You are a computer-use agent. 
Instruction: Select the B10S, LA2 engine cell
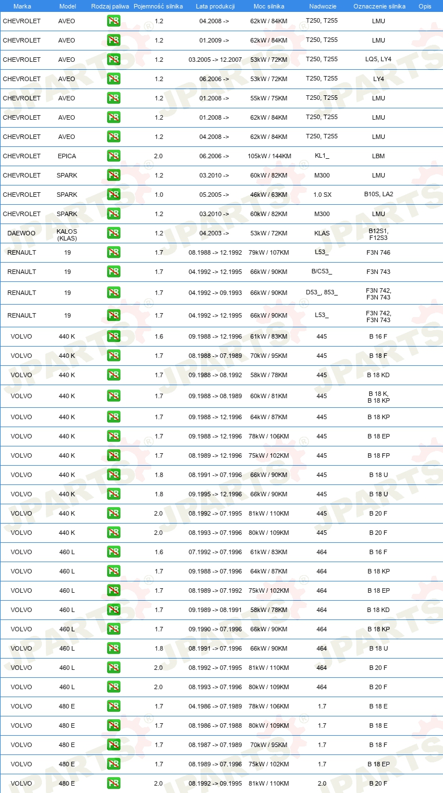[x=378, y=194]
